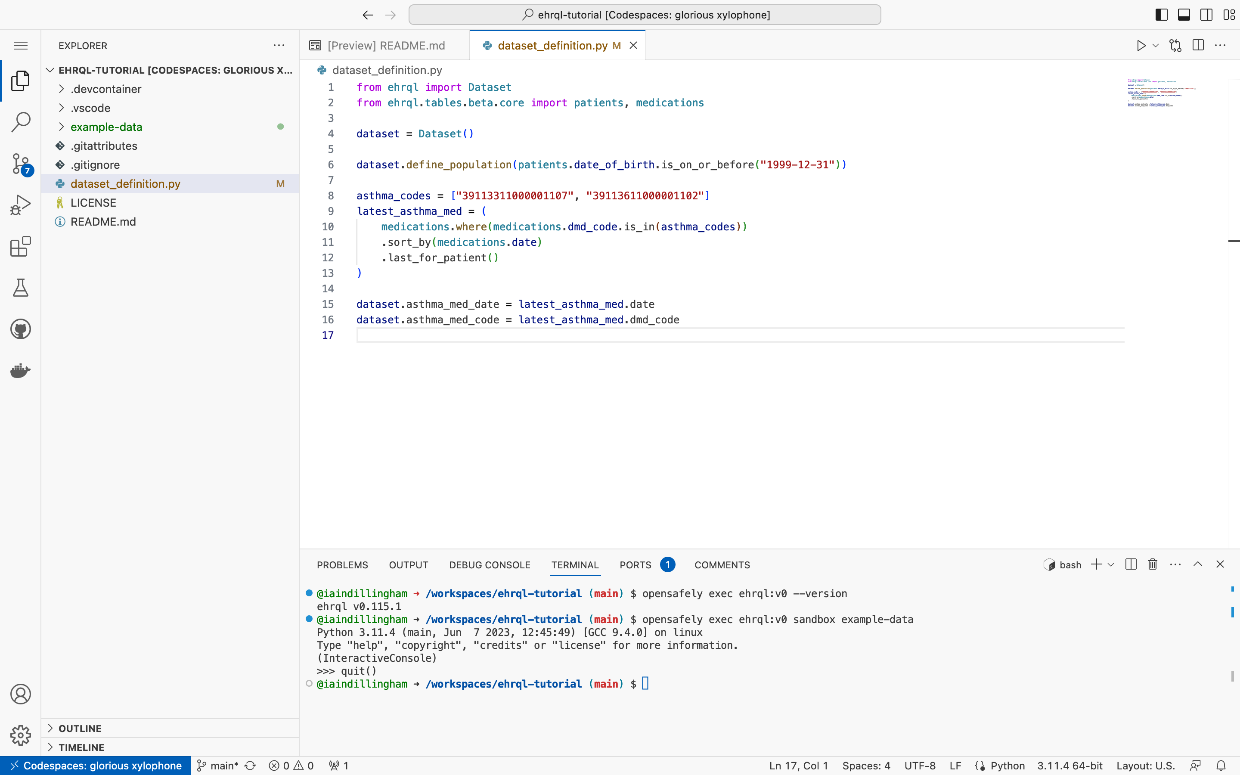Switch to the Comments panel tab
Image resolution: width=1240 pixels, height=775 pixels.
[x=722, y=565]
